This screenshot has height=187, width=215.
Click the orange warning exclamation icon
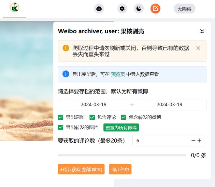click(66, 48)
